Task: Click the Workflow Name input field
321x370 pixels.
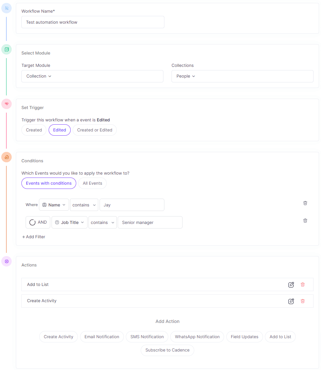Action: pyautogui.click(x=93, y=22)
